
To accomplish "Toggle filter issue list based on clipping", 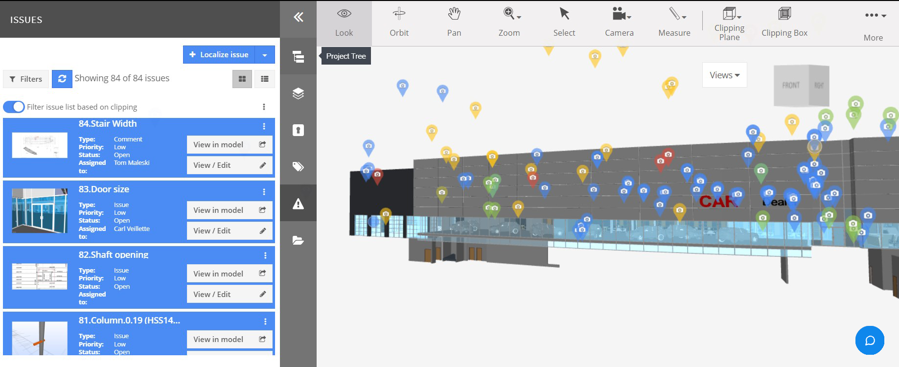I will (x=14, y=107).
